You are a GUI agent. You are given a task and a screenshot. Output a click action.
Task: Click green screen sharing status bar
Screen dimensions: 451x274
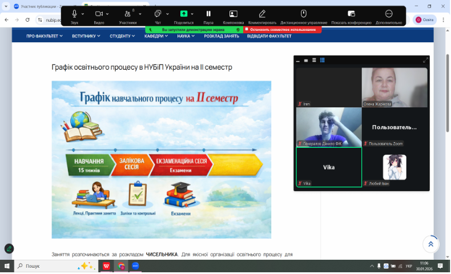[x=194, y=30]
